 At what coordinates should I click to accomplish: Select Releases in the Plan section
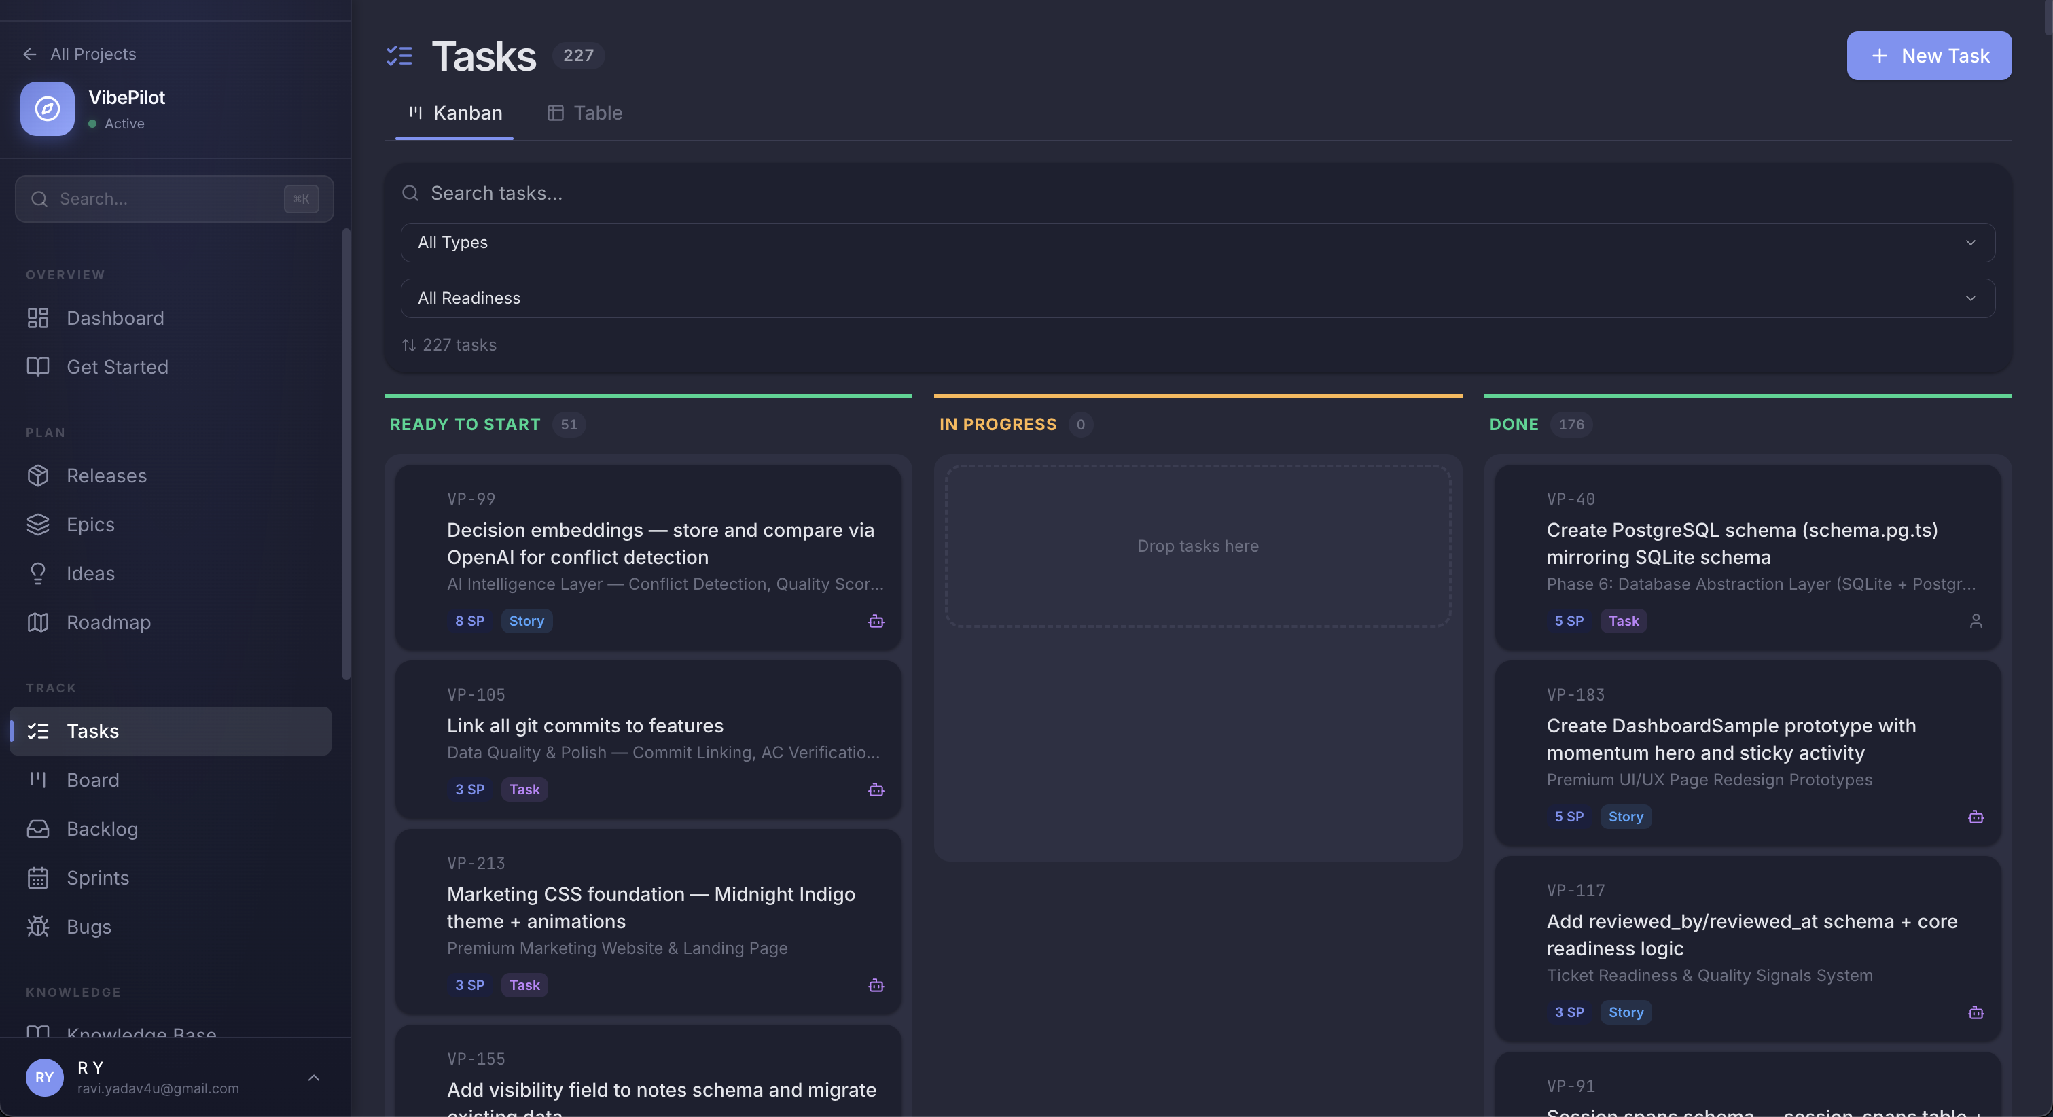106,475
